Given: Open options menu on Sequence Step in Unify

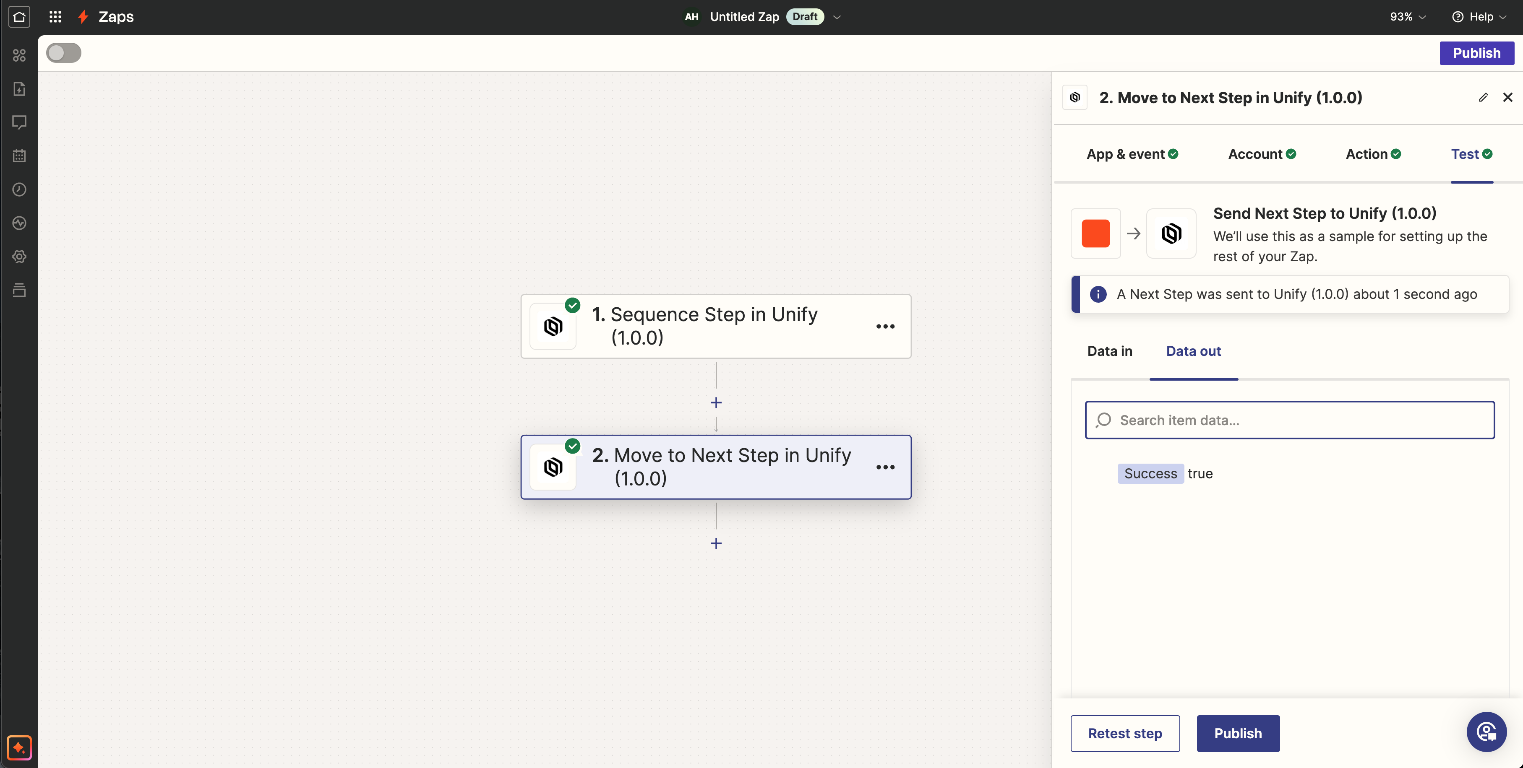Looking at the screenshot, I should (x=885, y=326).
